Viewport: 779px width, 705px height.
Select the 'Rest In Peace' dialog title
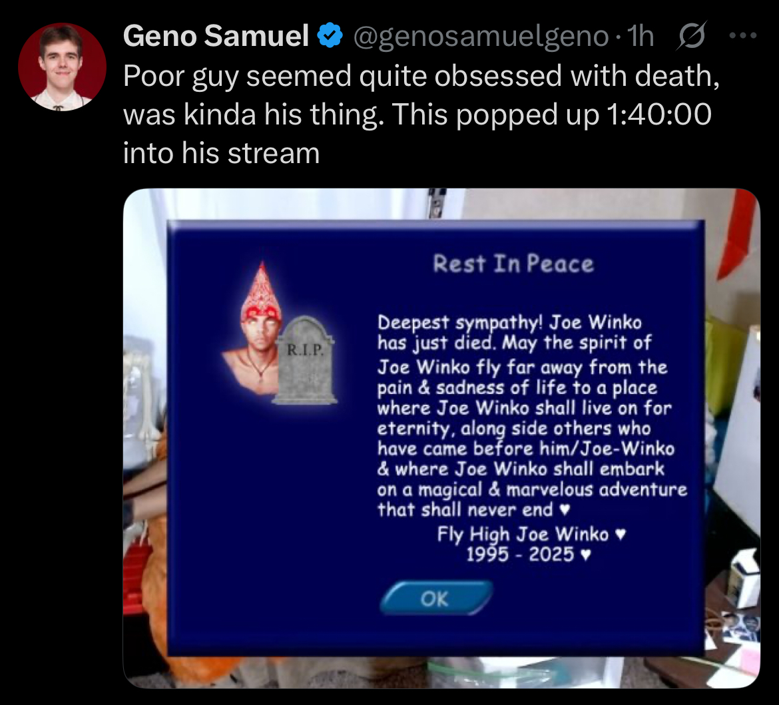(x=513, y=264)
